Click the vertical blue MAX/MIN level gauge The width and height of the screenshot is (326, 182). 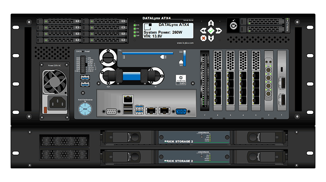[184, 58]
